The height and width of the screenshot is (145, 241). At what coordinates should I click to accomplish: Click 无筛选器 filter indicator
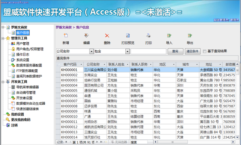tap(119, 142)
